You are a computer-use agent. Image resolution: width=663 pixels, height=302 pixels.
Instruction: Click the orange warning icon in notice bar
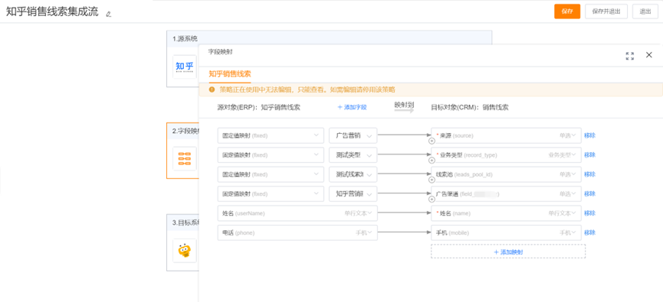click(212, 89)
